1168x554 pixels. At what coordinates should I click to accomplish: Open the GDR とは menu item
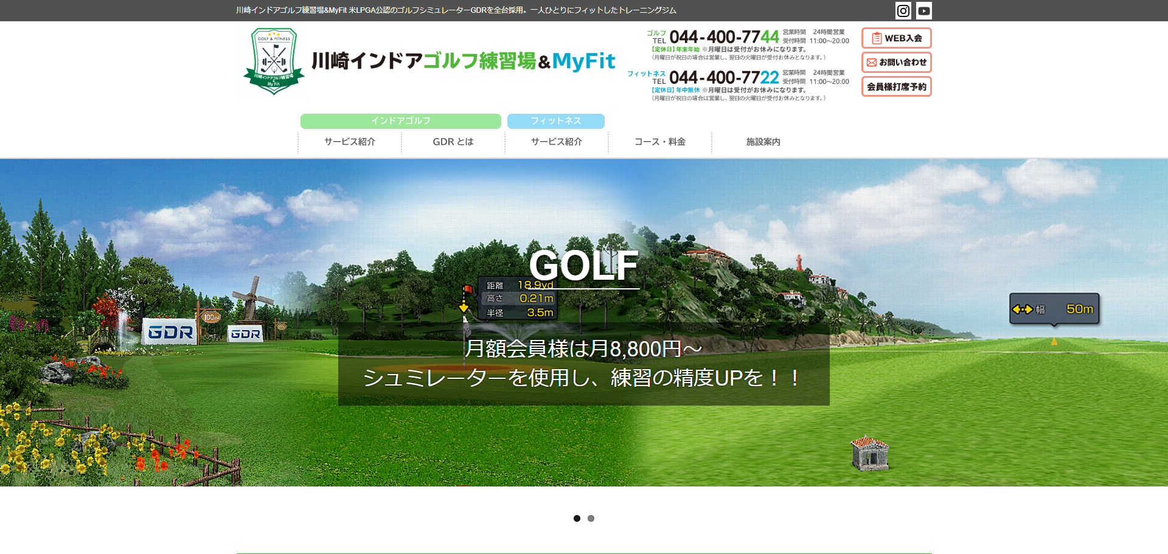point(453,142)
